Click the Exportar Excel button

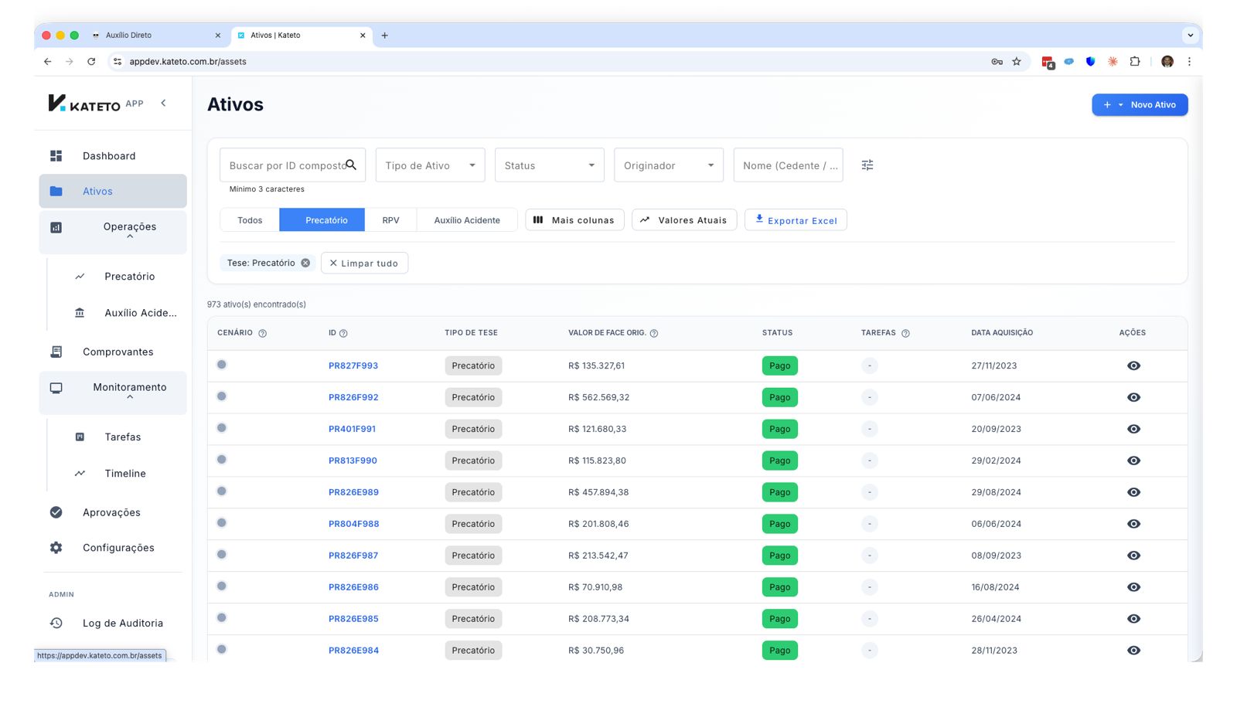tap(796, 220)
